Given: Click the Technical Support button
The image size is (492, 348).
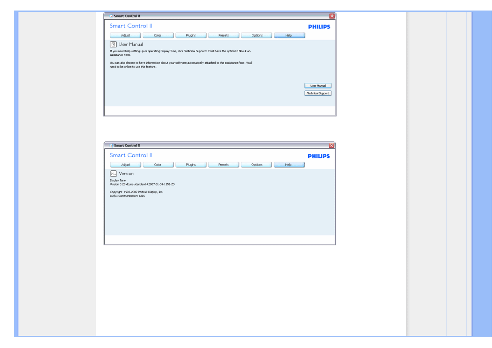Looking at the screenshot, I should click(318, 93).
